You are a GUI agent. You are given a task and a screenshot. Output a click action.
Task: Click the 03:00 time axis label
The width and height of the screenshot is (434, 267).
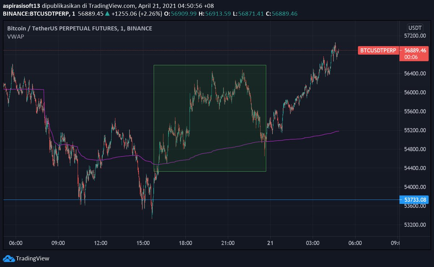(312, 243)
